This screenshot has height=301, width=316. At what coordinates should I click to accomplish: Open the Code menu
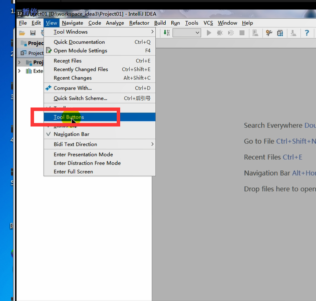tap(95, 23)
